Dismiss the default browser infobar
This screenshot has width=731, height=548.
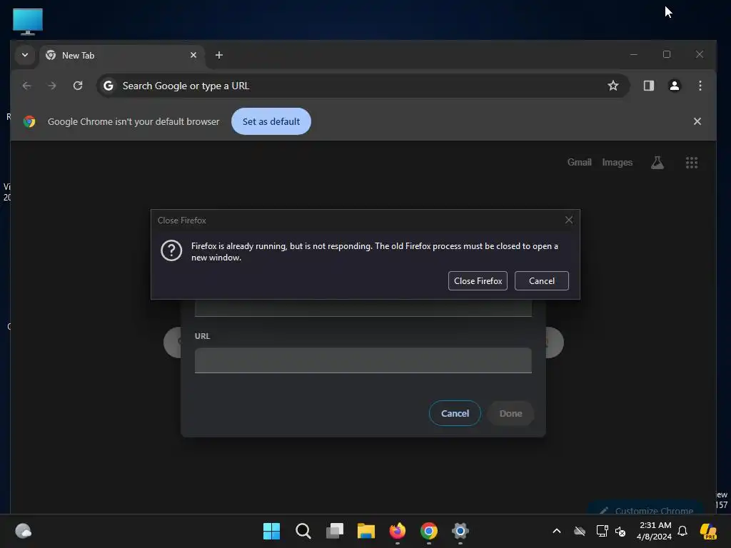[x=697, y=121]
